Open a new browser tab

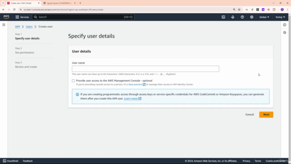click(80, 3)
